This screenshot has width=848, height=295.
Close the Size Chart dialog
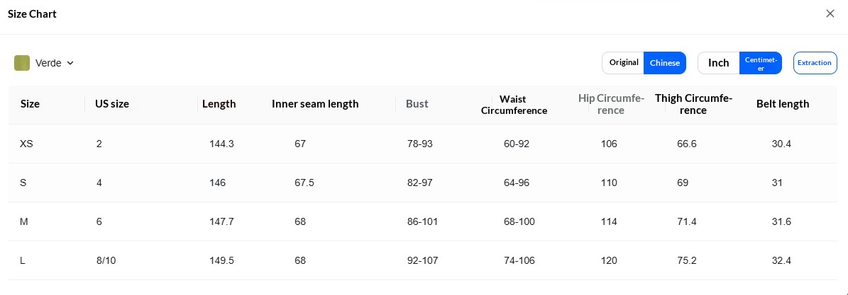coord(830,13)
